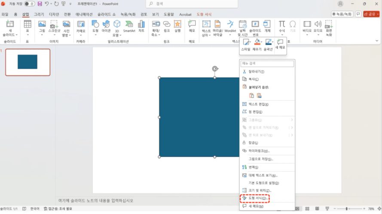Open the Acrobat tab
Image resolution: width=382 pixels, height=214 pixels.
pos(185,14)
